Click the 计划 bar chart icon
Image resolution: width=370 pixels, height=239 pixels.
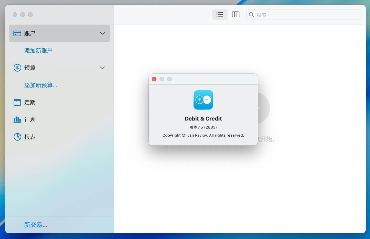[17, 119]
